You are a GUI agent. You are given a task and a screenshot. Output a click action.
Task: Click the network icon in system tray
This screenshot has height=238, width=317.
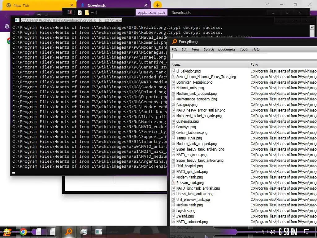pos(265,232)
